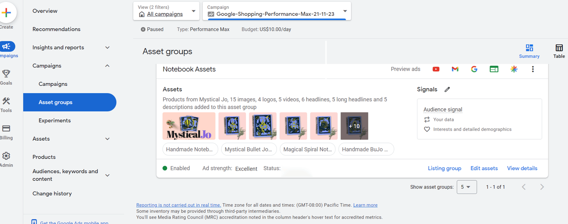Open Tools wrench icon
The height and width of the screenshot is (224, 568).
pyautogui.click(x=6, y=101)
